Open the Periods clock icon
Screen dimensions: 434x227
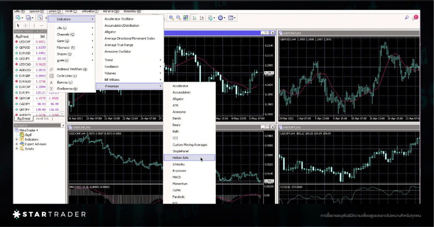tap(221, 18)
